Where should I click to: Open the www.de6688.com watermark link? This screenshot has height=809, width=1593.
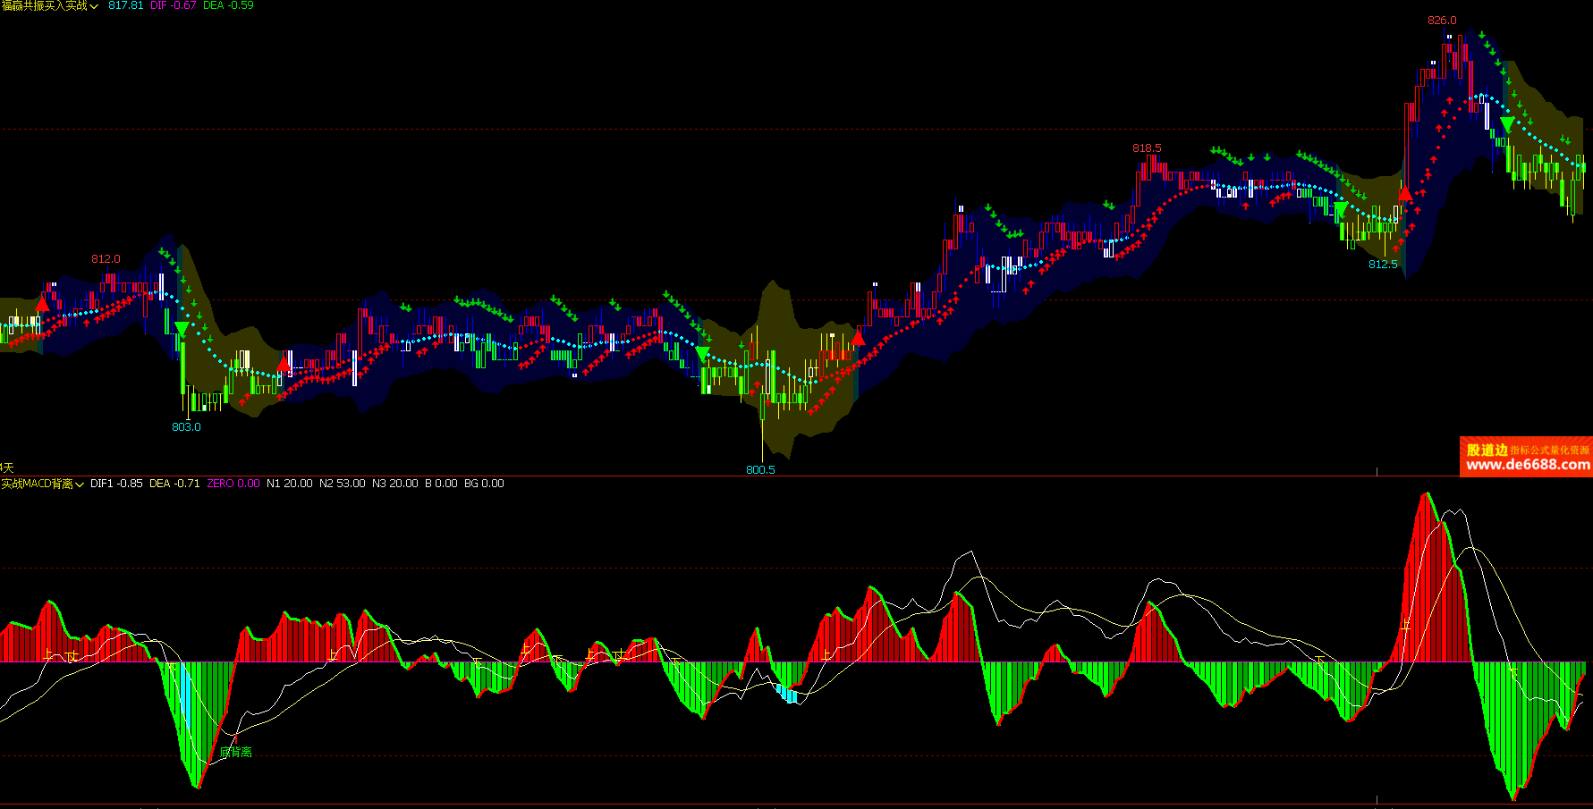(1528, 465)
